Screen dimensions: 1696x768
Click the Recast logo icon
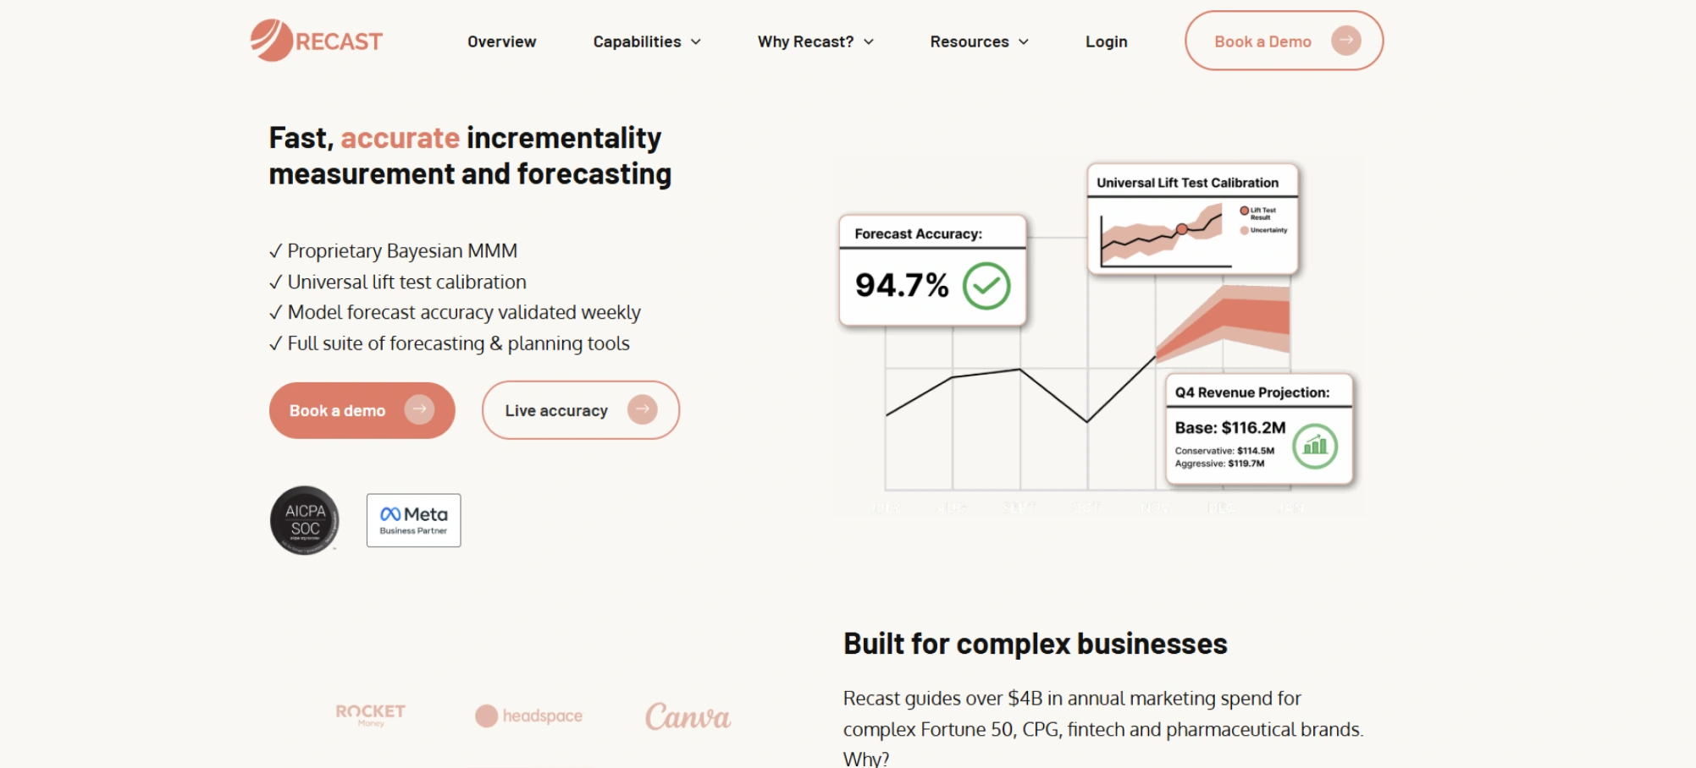tap(271, 41)
